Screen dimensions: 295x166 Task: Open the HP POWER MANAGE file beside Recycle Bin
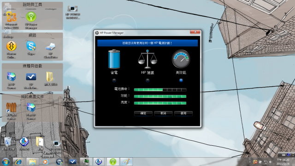(56, 147)
